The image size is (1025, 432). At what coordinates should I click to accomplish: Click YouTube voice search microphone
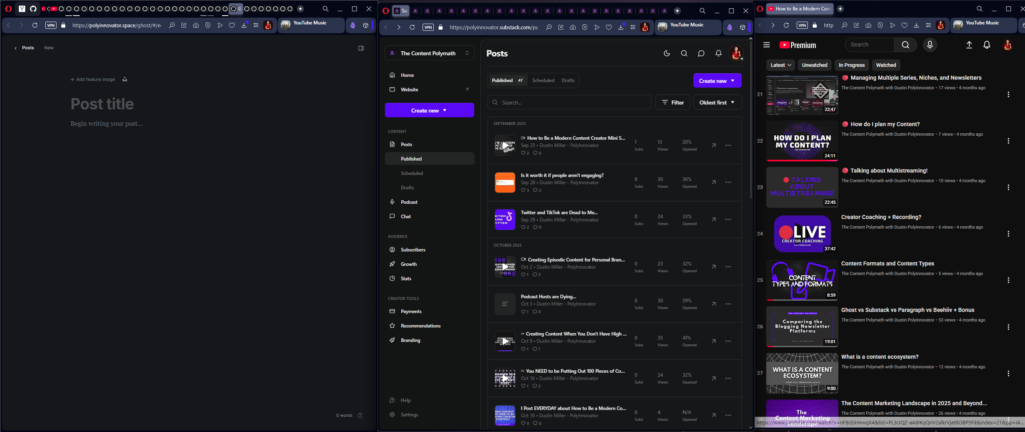(930, 45)
